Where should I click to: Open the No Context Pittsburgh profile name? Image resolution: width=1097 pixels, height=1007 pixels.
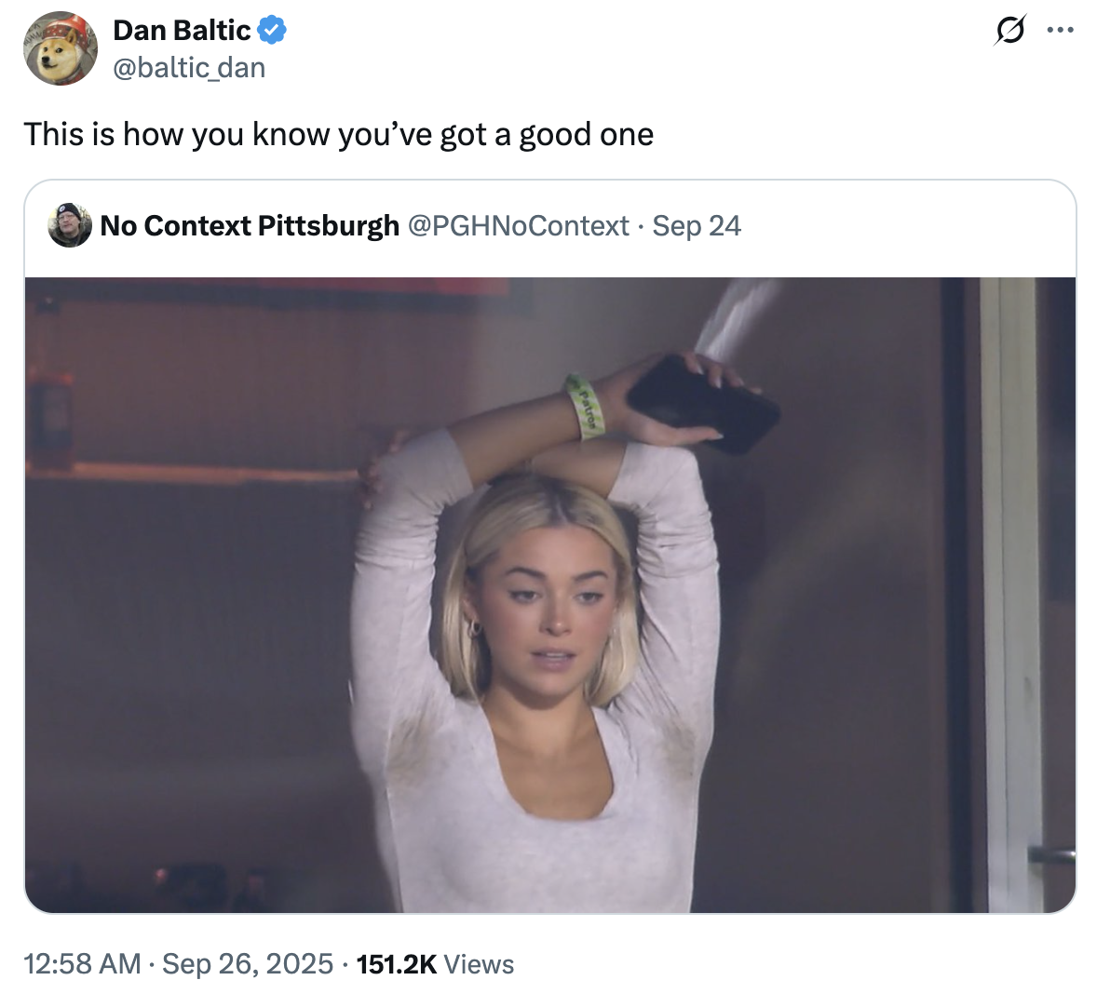(250, 226)
